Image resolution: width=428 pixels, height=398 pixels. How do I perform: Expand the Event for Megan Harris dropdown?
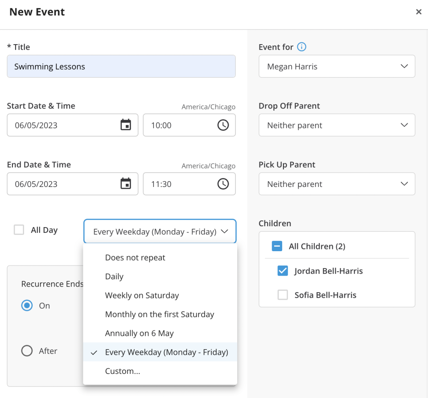pyautogui.click(x=337, y=66)
